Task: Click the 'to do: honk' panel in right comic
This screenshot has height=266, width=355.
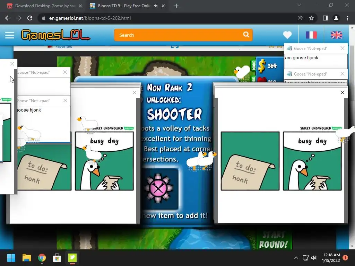Action: click(x=250, y=161)
